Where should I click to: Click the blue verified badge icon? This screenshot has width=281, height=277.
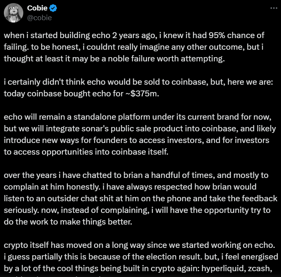54,9
